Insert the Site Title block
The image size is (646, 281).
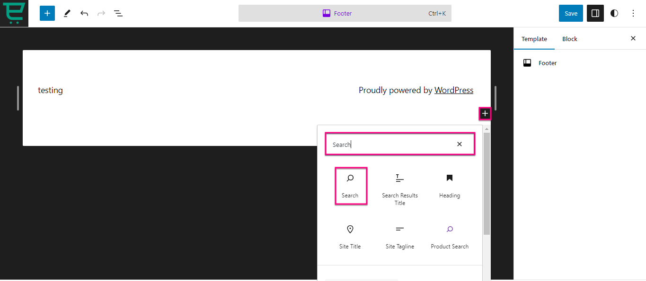(350, 237)
